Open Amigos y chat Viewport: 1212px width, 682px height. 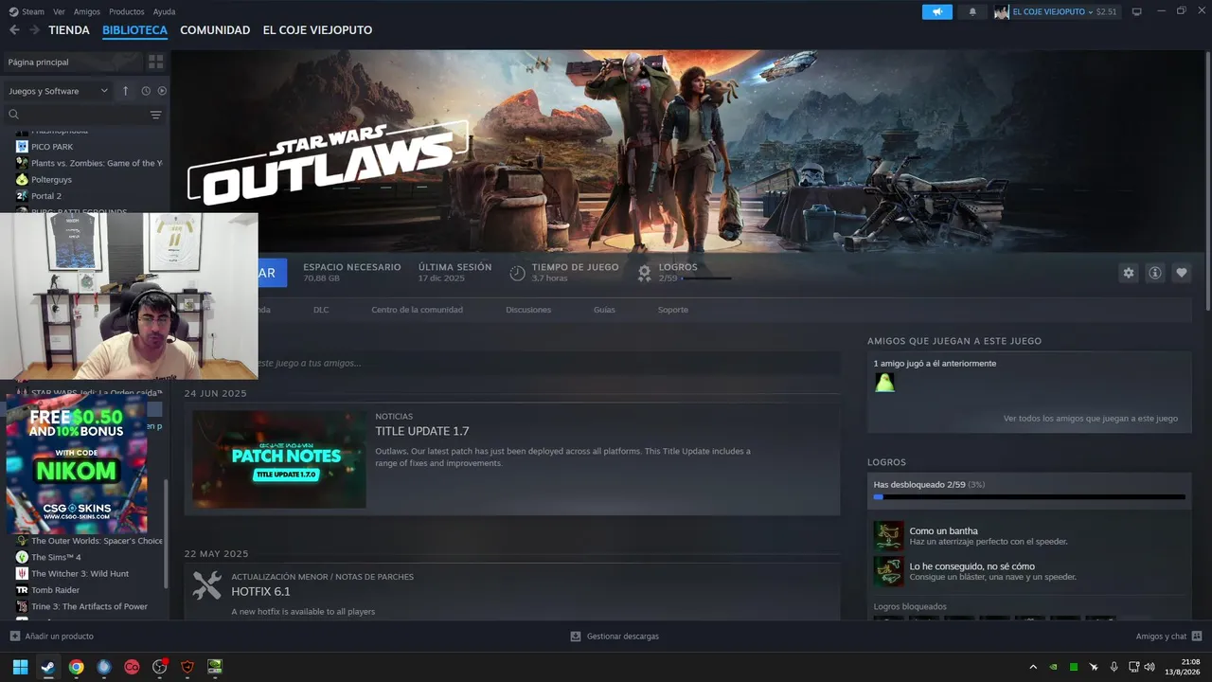[x=1168, y=637]
